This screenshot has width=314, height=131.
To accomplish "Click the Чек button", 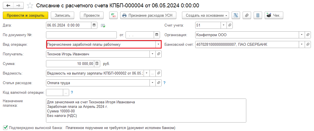I will point(274,16).
